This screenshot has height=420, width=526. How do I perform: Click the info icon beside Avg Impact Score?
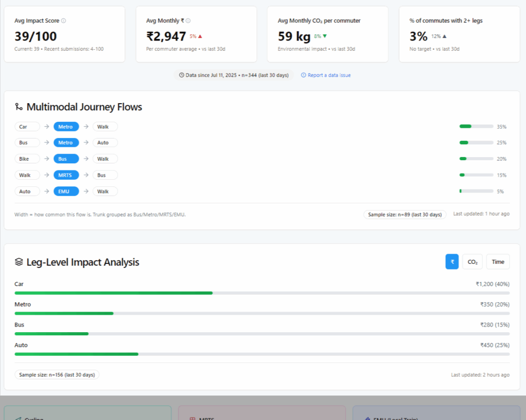(x=64, y=21)
